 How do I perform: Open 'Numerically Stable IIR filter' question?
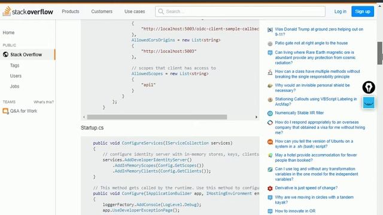point(299,113)
